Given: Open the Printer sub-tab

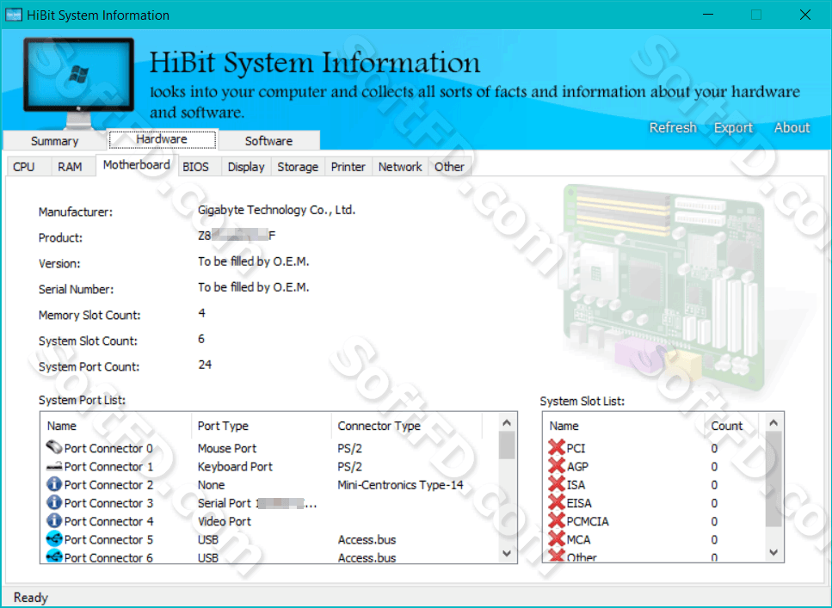Looking at the screenshot, I should (348, 167).
